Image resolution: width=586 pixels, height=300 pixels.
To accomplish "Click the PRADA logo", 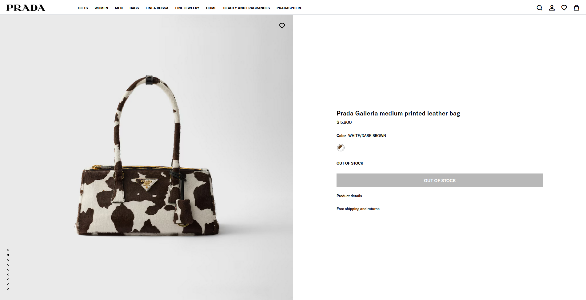I will coord(26,8).
